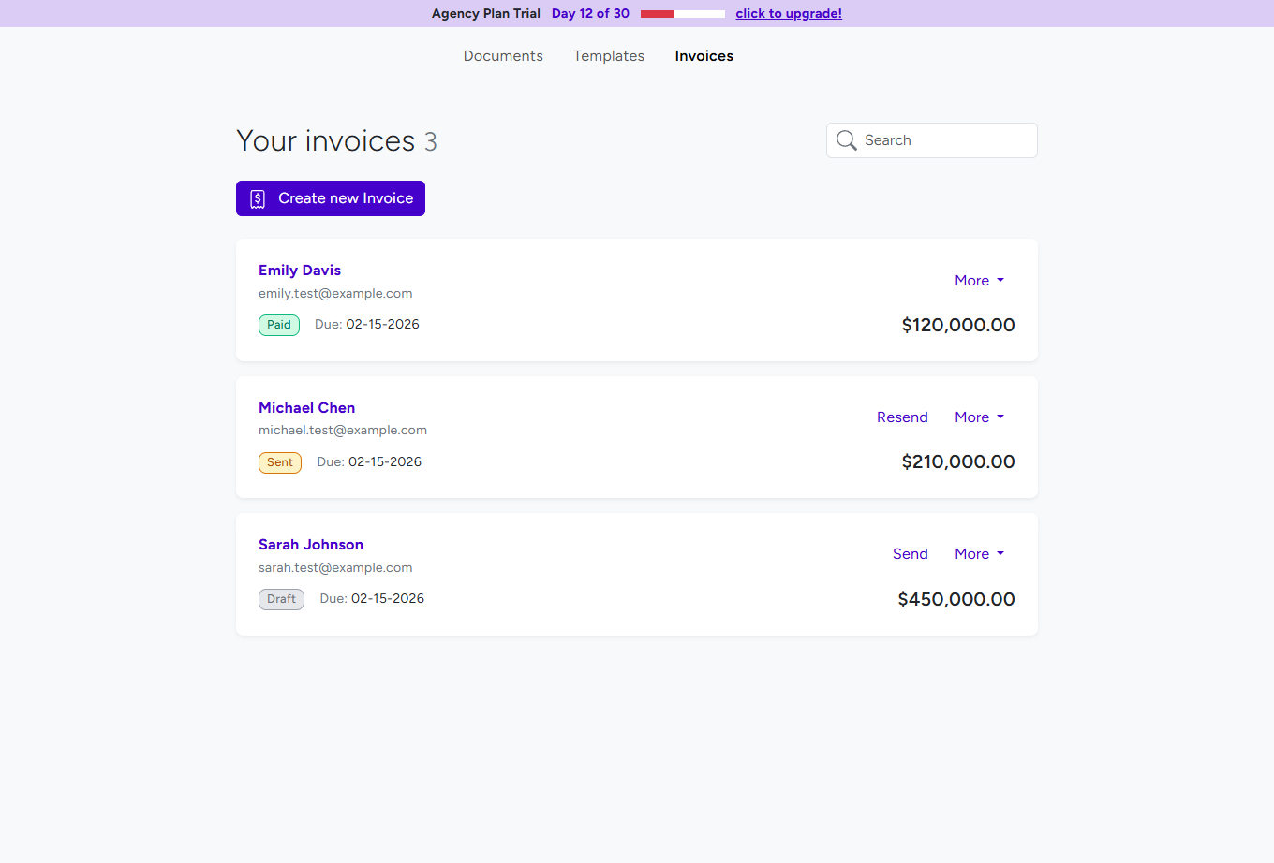Click the trial progress bar

(x=682, y=13)
